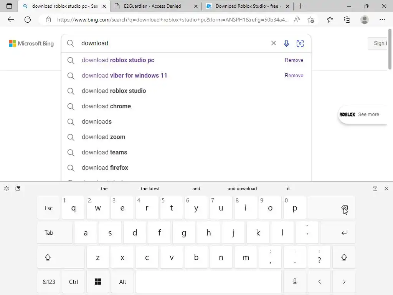Open the tab actions menu icon
The width and height of the screenshot is (393, 295).
(9, 6)
